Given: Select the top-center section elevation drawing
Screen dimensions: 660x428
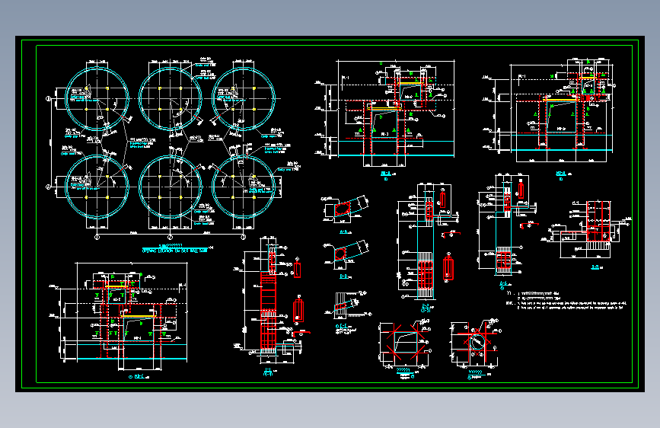Looking at the screenshot, I should click(385, 113).
